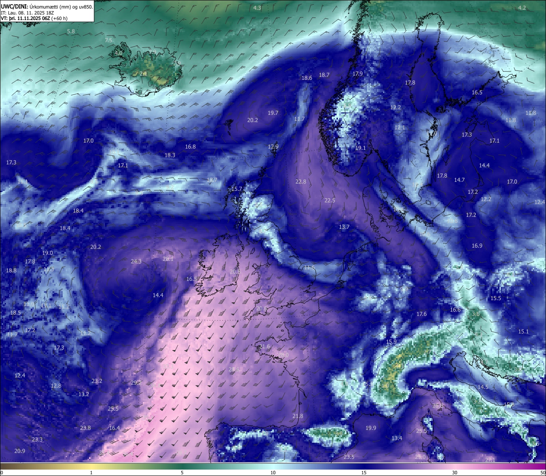The height and width of the screenshot is (476, 546).
Task: Click the 16.9 value over Poland
Action: (x=477, y=246)
